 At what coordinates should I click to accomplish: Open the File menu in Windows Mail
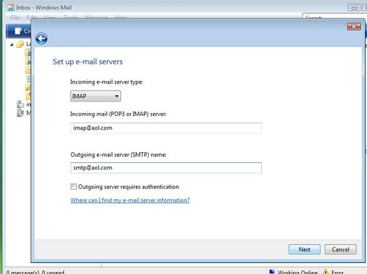point(14,18)
